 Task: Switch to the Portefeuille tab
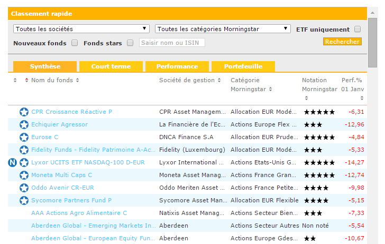243,66
